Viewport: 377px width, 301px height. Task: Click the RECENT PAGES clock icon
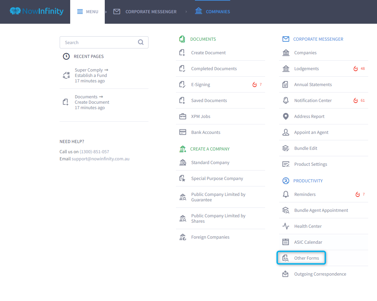pyautogui.click(x=66, y=56)
